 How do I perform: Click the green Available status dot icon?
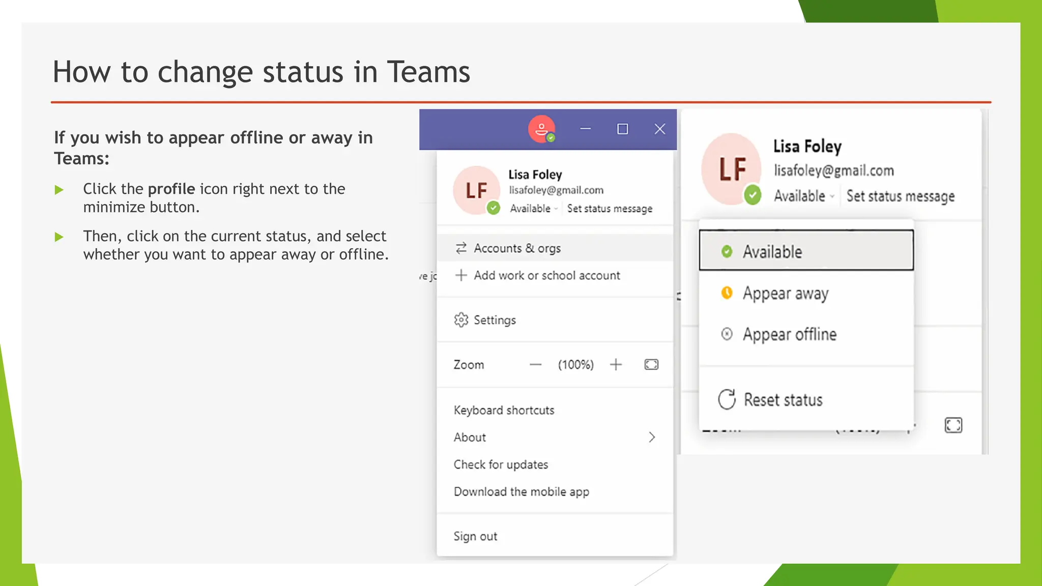point(727,251)
